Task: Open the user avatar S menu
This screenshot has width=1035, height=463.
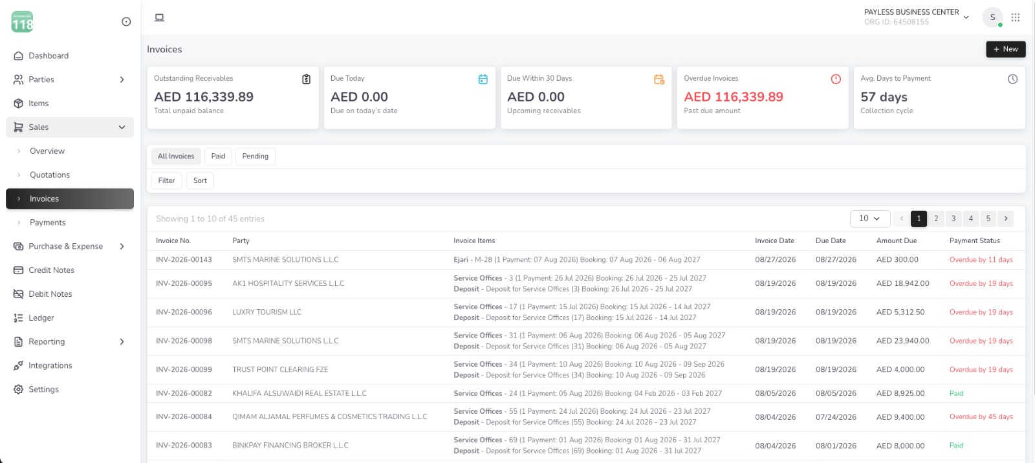Action: (x=992, y=17)
